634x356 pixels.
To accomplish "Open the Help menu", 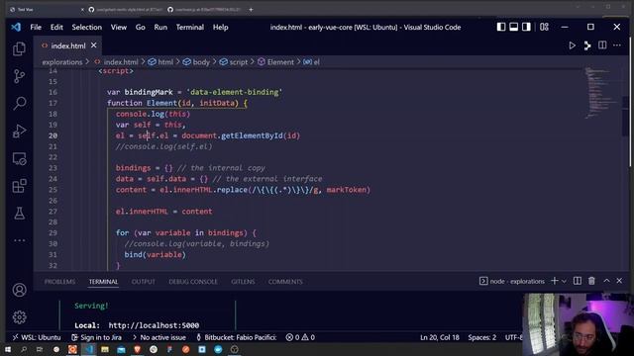I will click(x=220, y=27).
